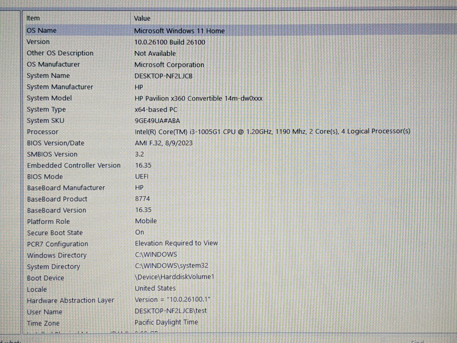Select the Secure Boot State row
This screenshot has width=457, height=343.
(55, 233)
